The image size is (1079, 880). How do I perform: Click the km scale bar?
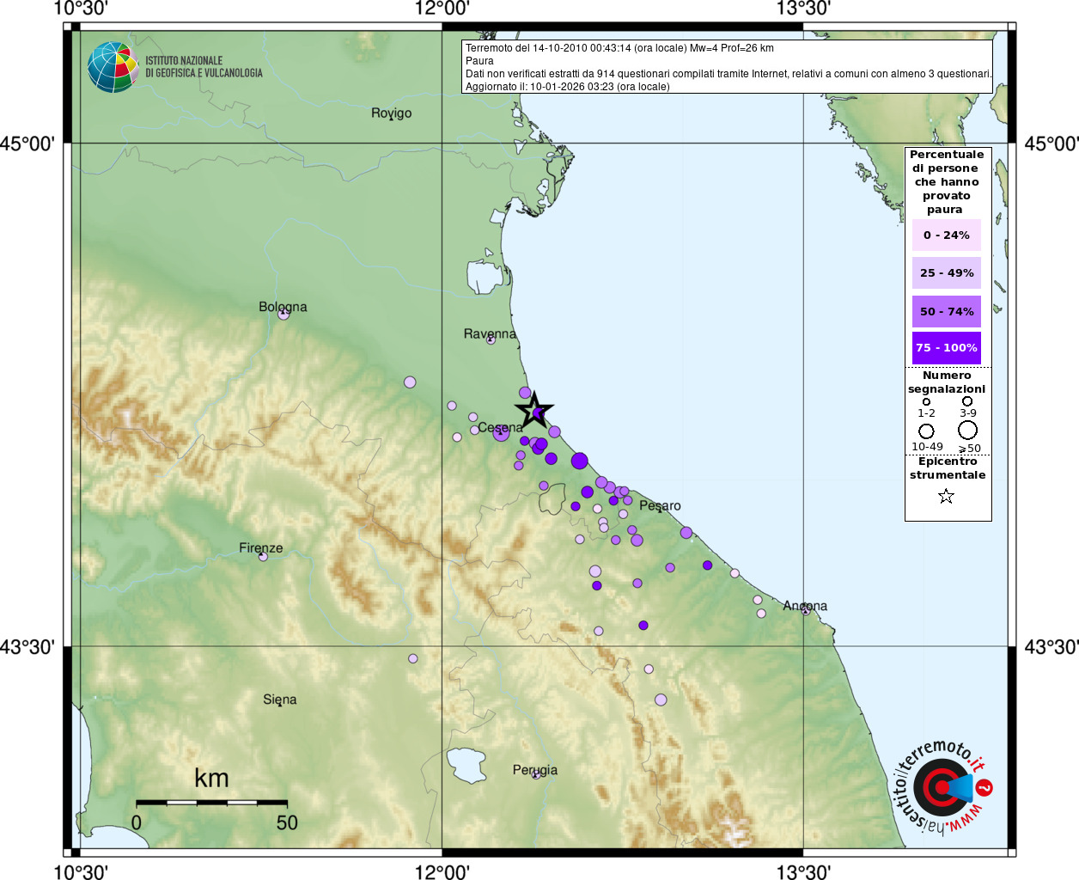coord(211,803)
